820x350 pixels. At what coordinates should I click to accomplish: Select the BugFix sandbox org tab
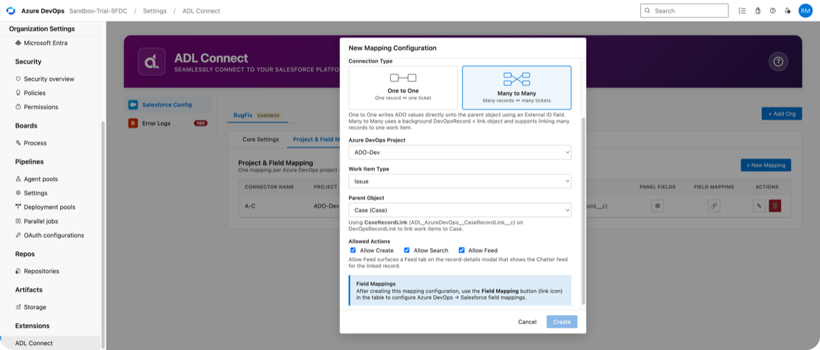257,116
